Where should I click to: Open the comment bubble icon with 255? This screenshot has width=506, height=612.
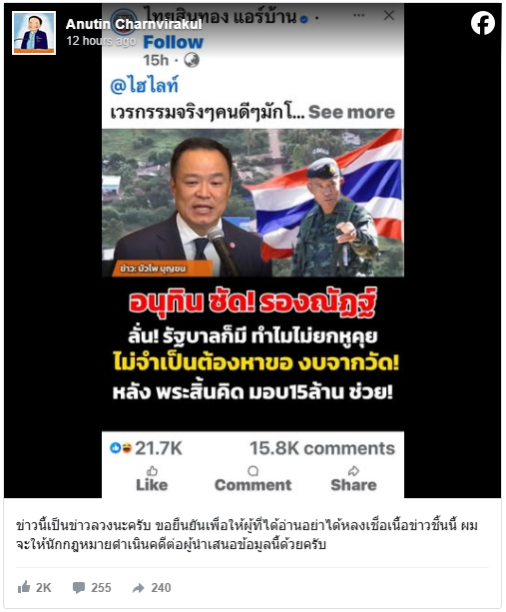(x=79, y=587)
